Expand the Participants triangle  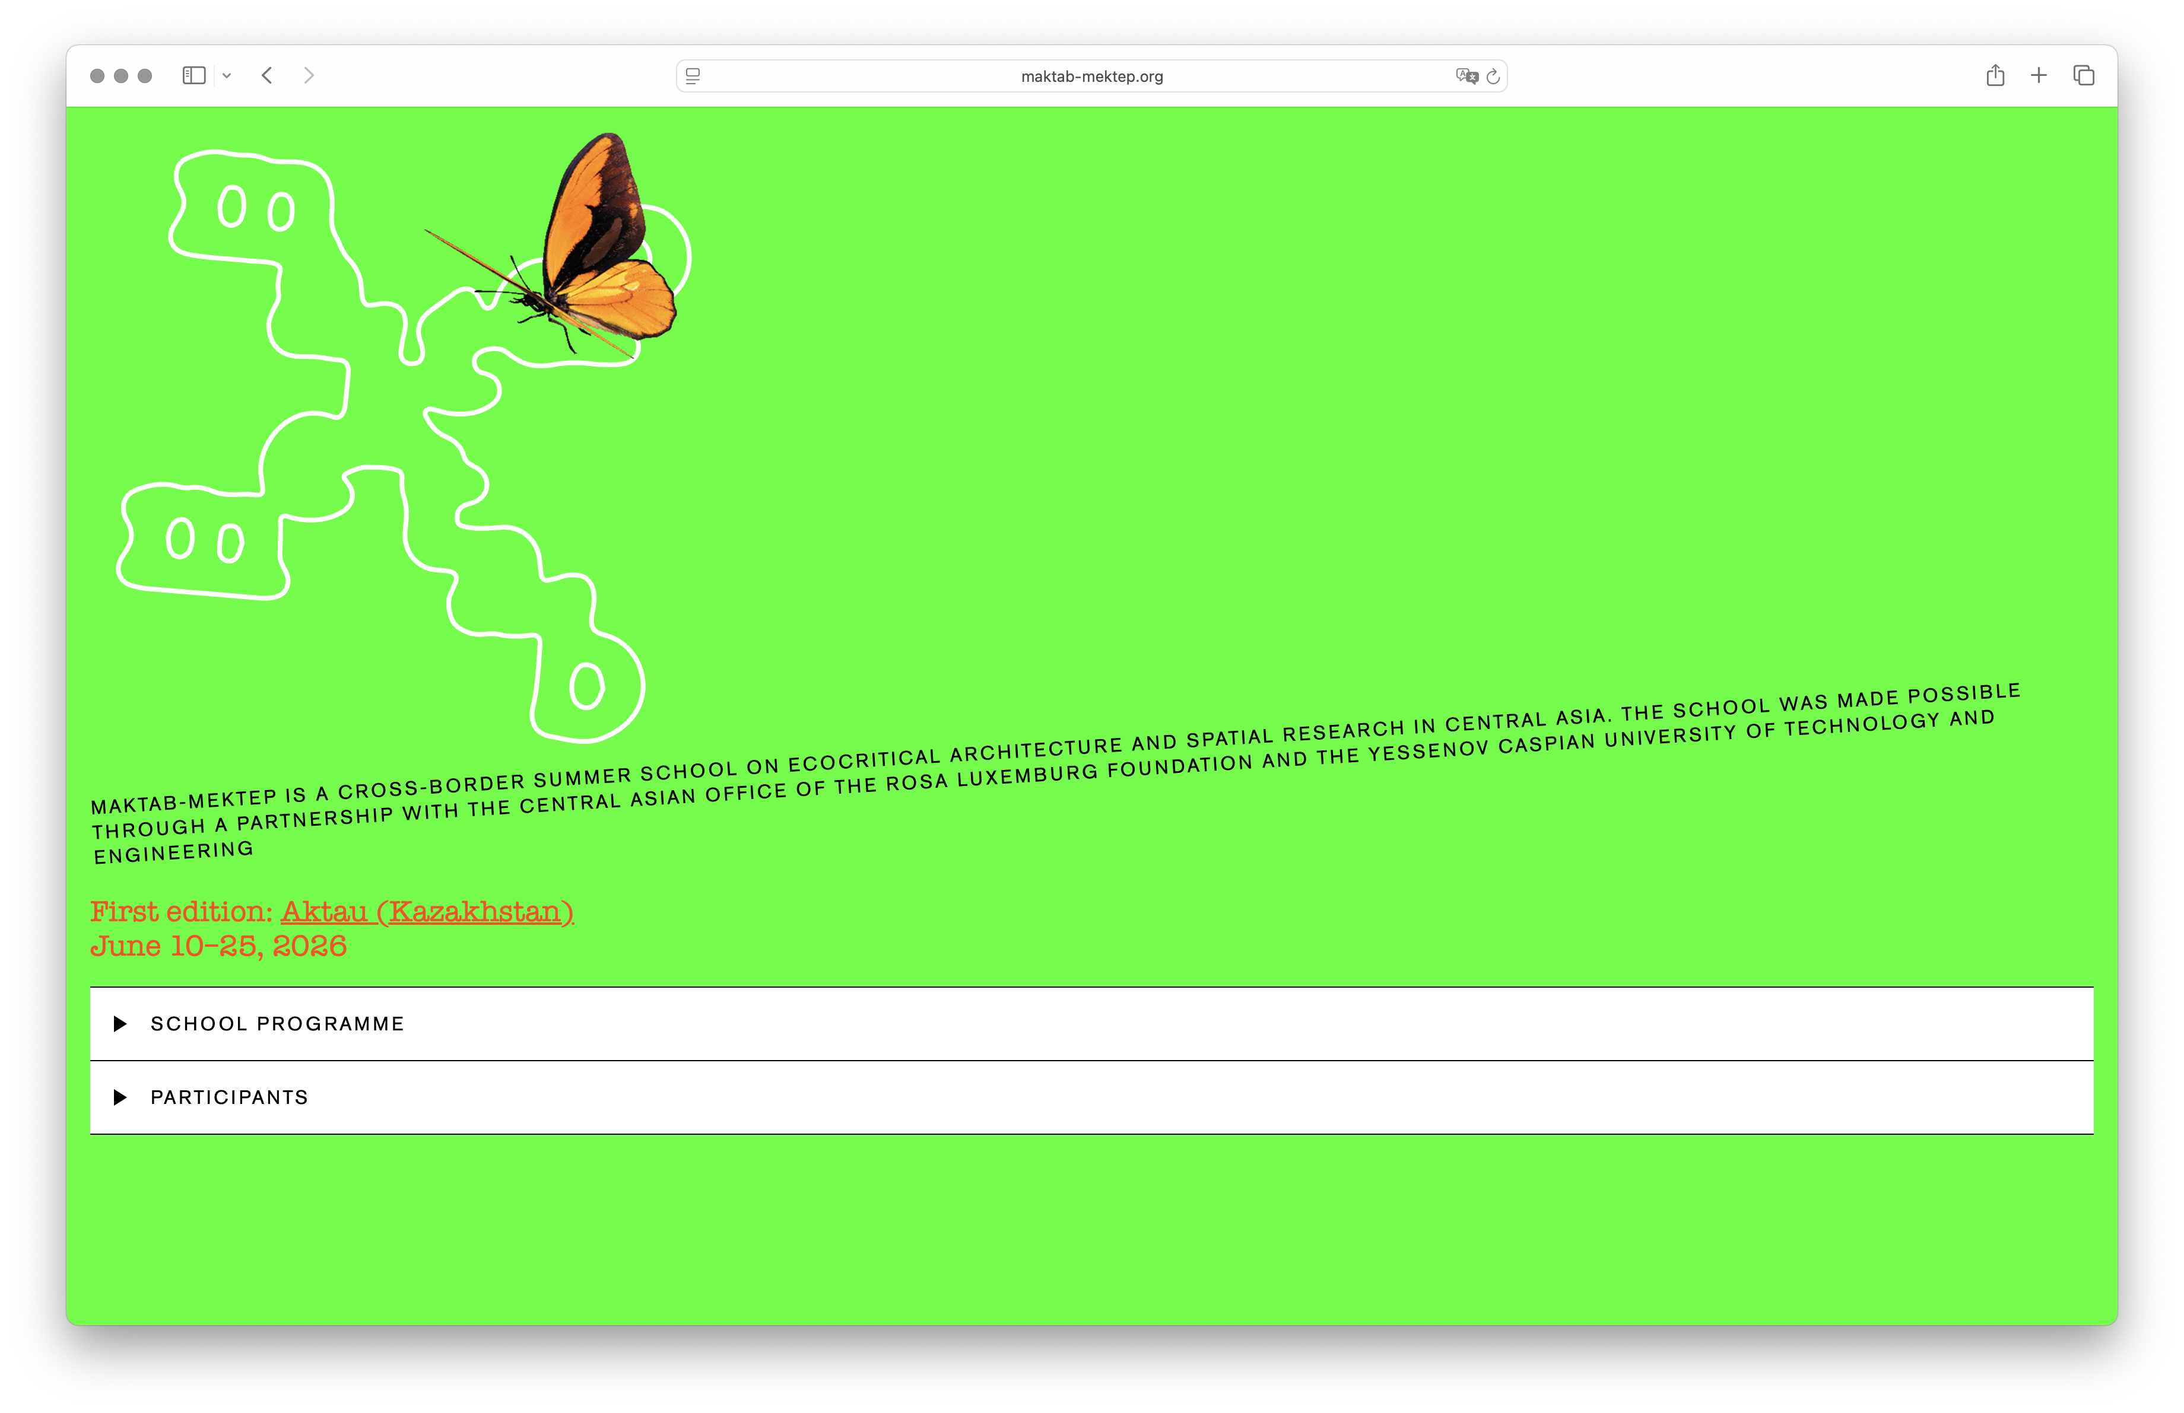coord(119,1097)
